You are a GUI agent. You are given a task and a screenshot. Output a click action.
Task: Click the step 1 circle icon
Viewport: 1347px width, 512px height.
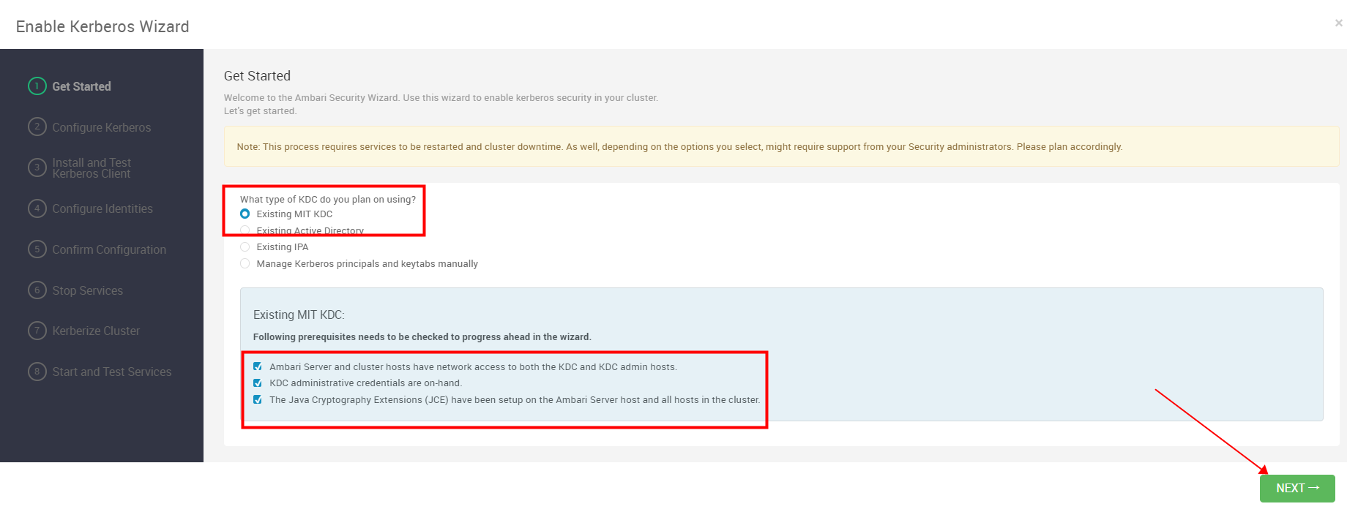click(37, 86)
